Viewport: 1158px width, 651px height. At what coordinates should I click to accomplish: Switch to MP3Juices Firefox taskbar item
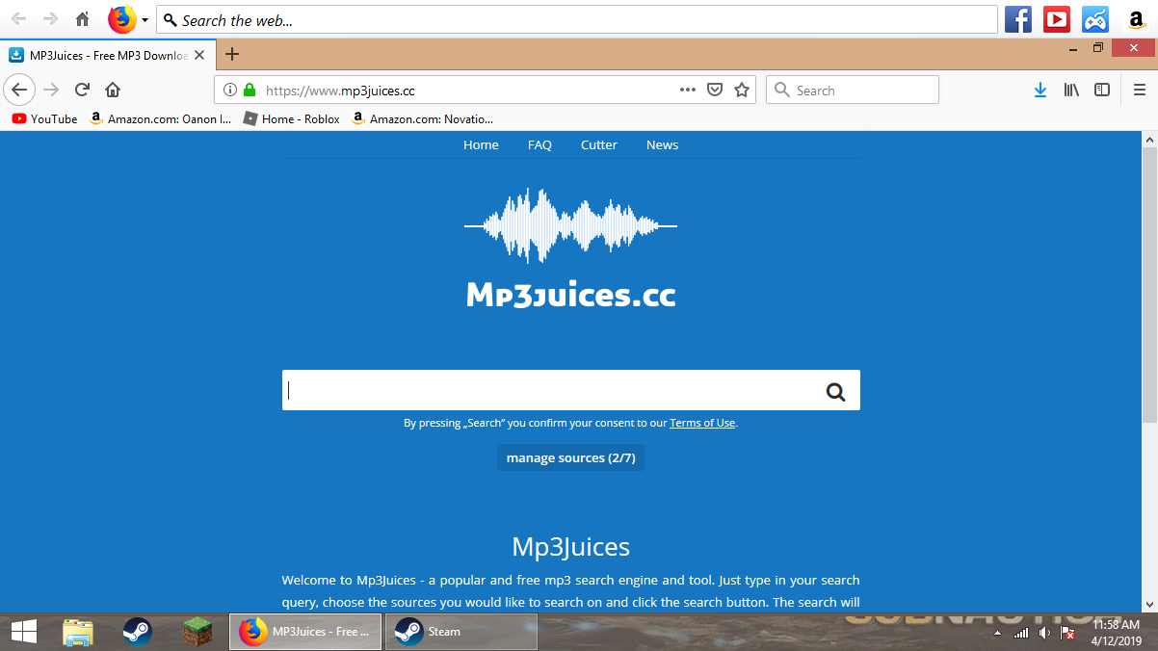coord(305,632)
